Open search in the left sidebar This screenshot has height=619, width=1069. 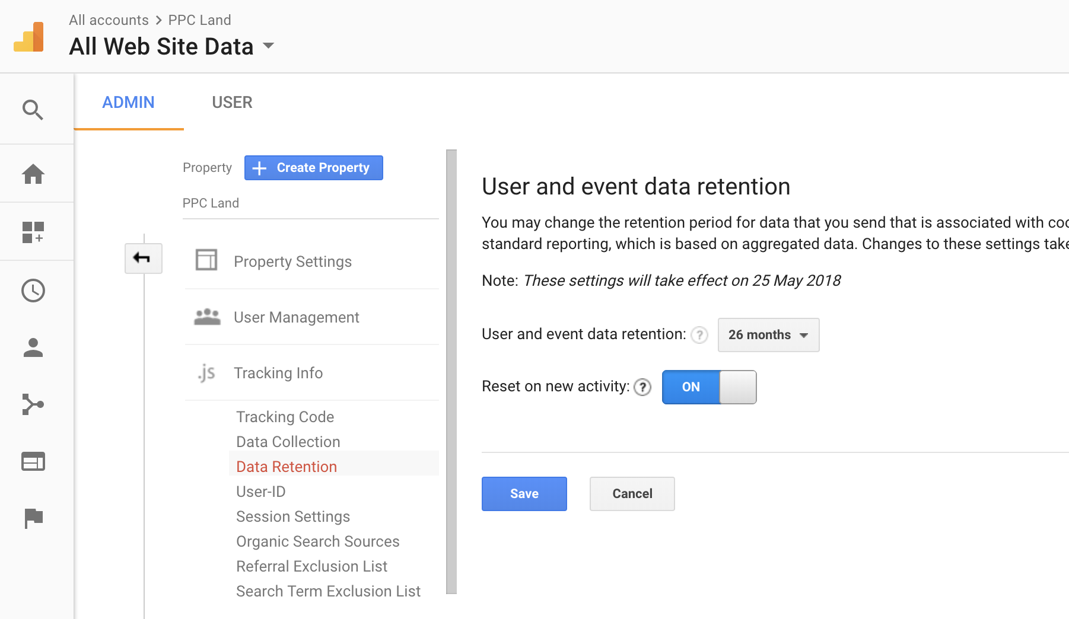(33, 110)
